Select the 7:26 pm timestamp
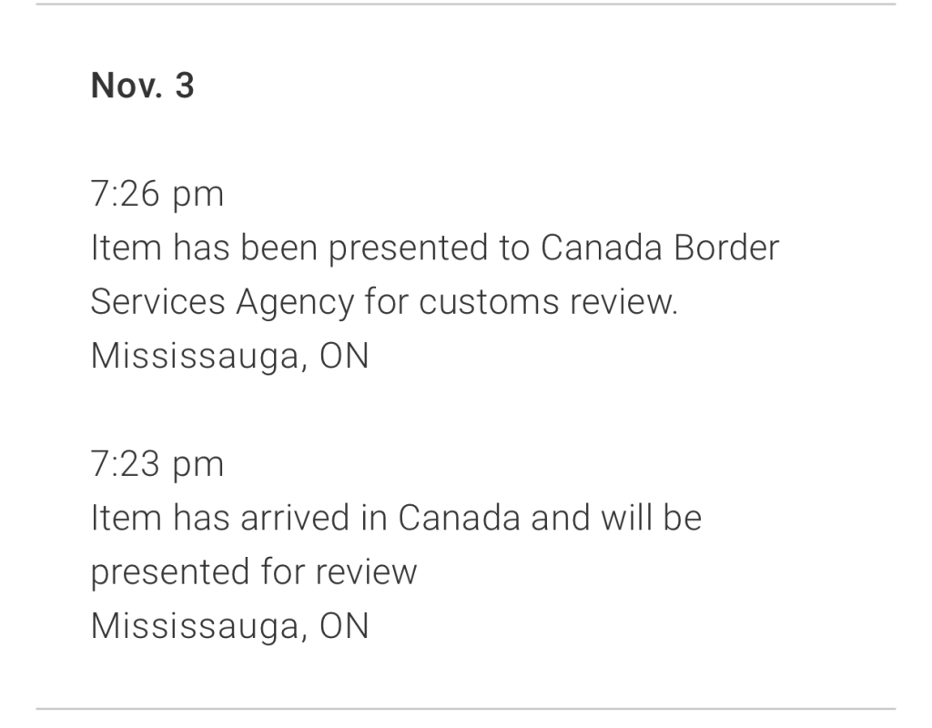 click(x=157, y=195)
